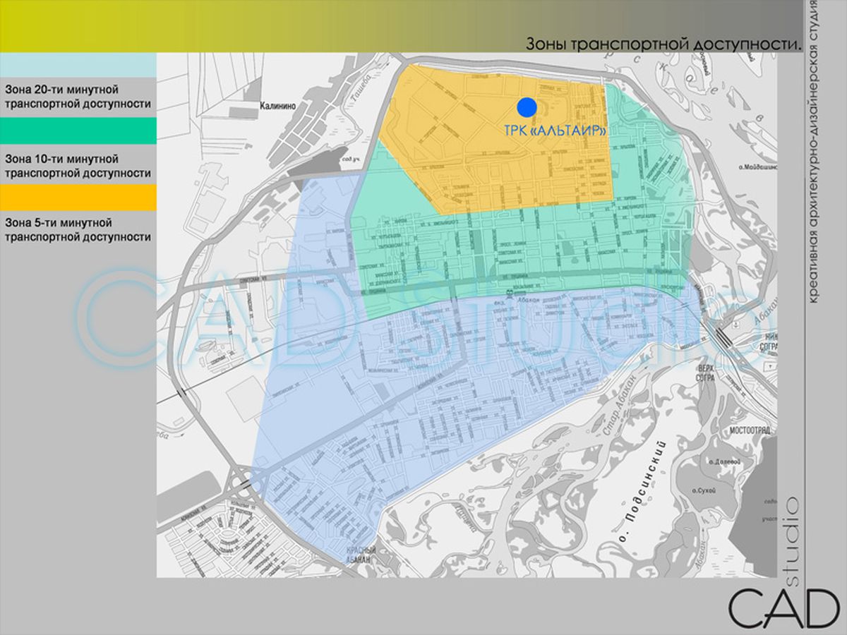Select the green 10-minute zone legend swatch
The width and height of the screenshot is (847, 635).
(x=78, y=131)
